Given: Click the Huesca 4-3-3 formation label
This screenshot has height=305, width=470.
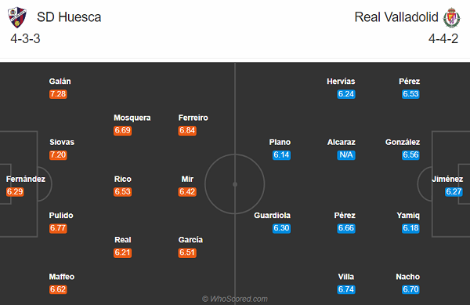Looking at the screenshot, I should [x=25, y=38].
